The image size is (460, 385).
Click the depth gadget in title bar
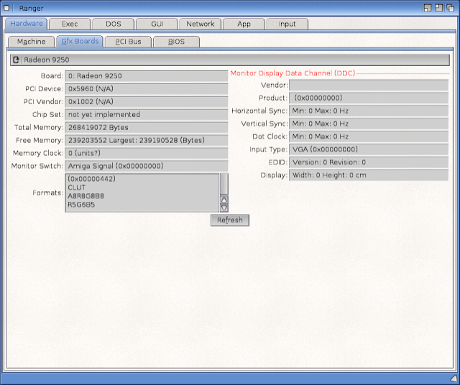(x=451, y=7)
